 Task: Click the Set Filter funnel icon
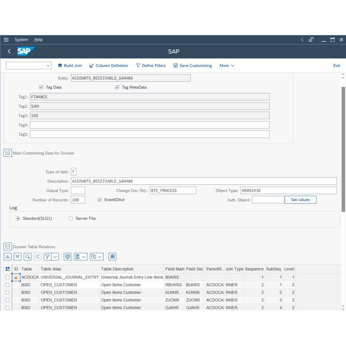(x=48, y=256)
